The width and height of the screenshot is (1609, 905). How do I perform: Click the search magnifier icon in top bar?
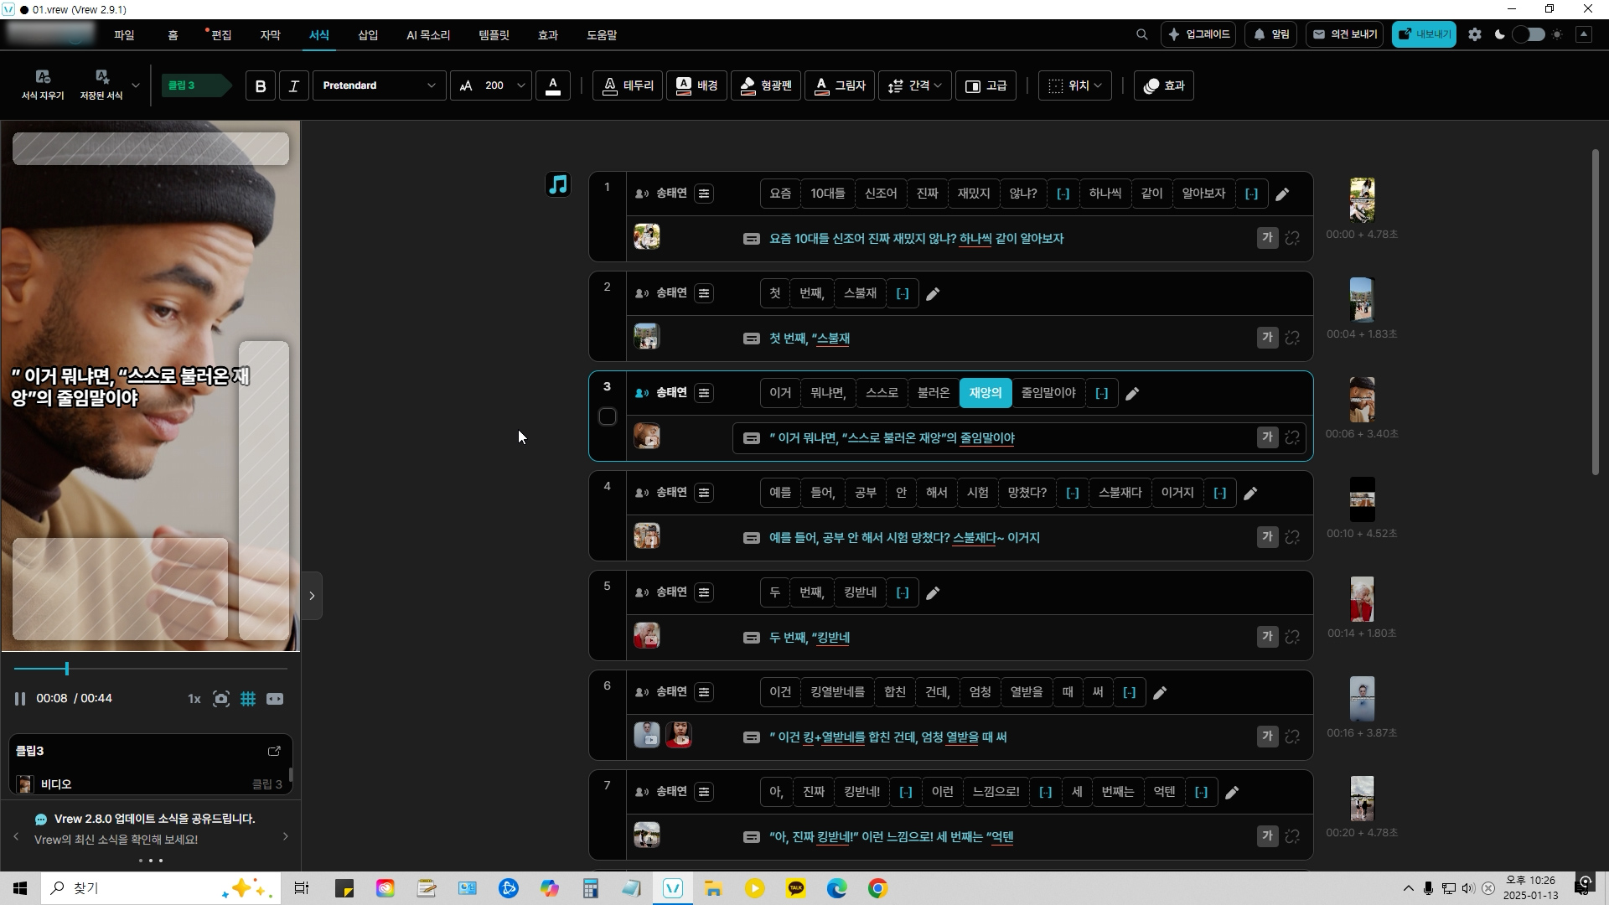[1141, 34]
